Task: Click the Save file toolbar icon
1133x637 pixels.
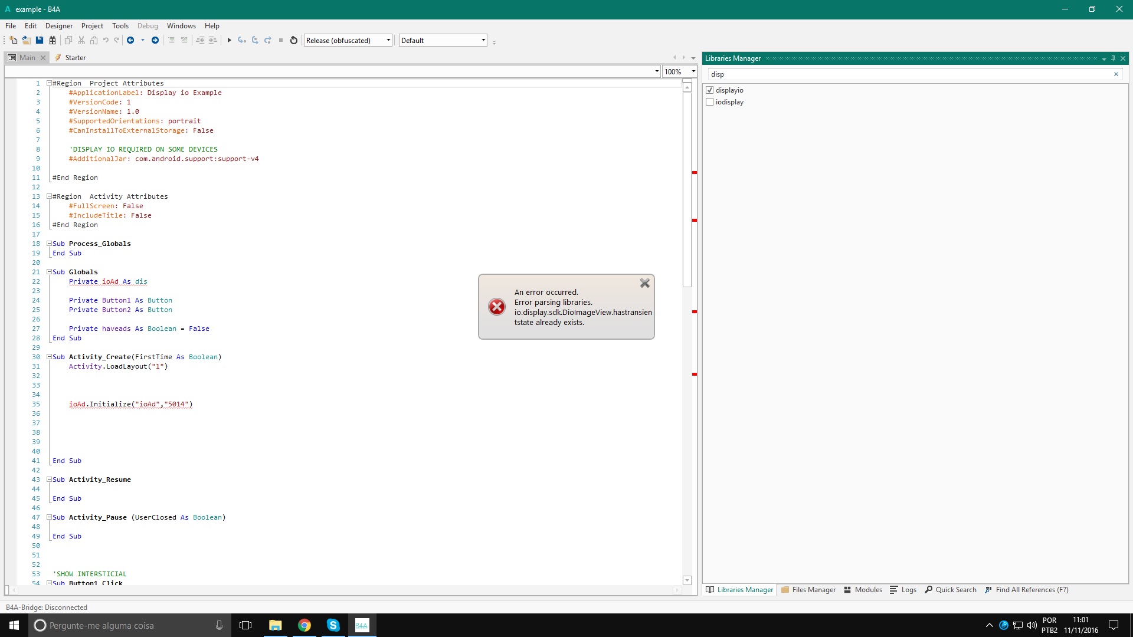Action: coord(40,40)
